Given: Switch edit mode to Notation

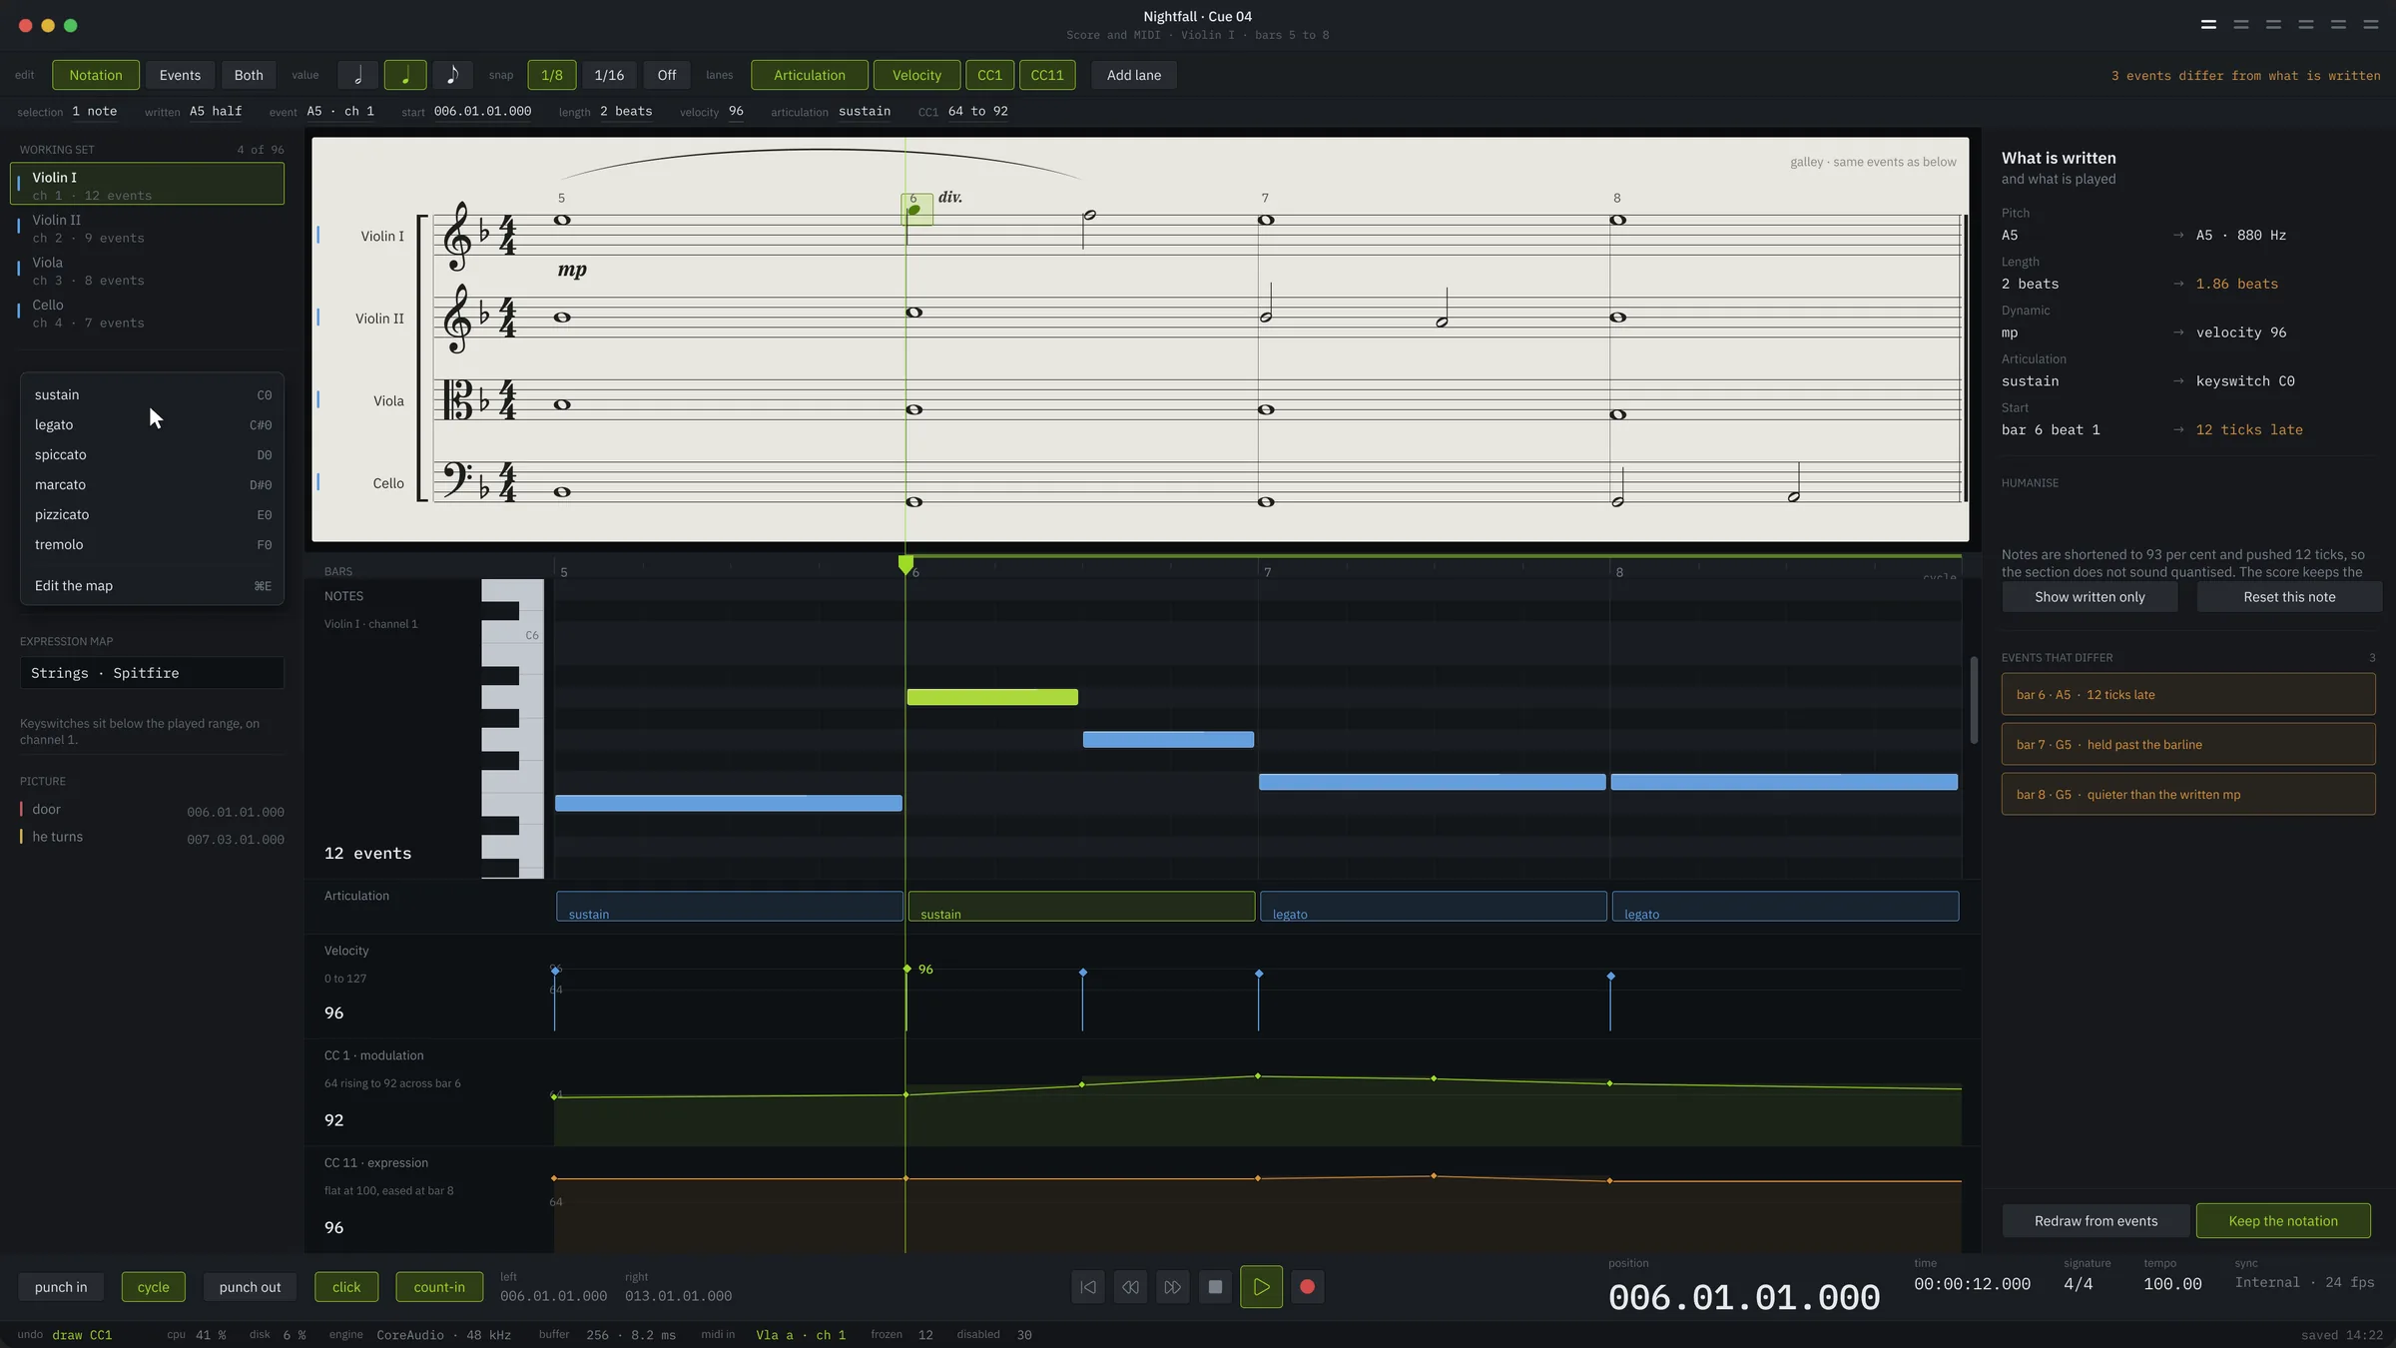Looking at the screenshot, I should [96, 75].
